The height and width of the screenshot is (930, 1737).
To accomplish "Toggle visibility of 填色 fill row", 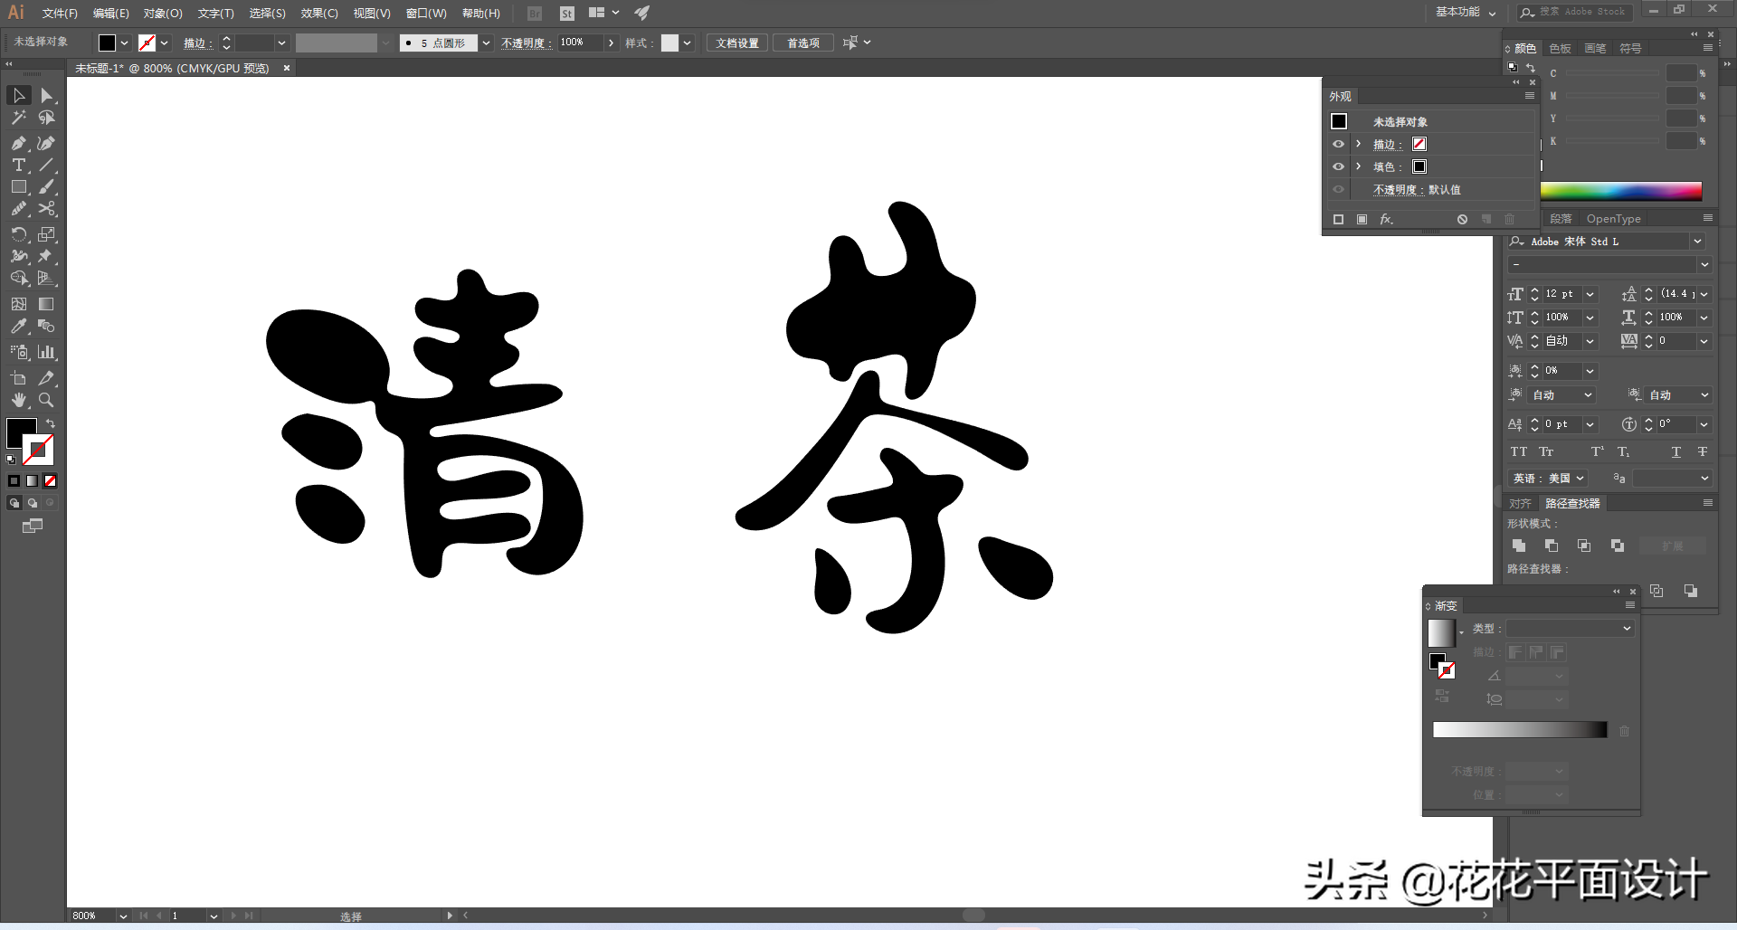I will [1338, 166].
